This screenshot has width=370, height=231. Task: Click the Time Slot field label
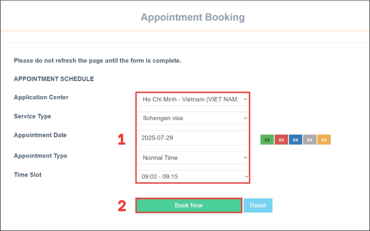28,175
